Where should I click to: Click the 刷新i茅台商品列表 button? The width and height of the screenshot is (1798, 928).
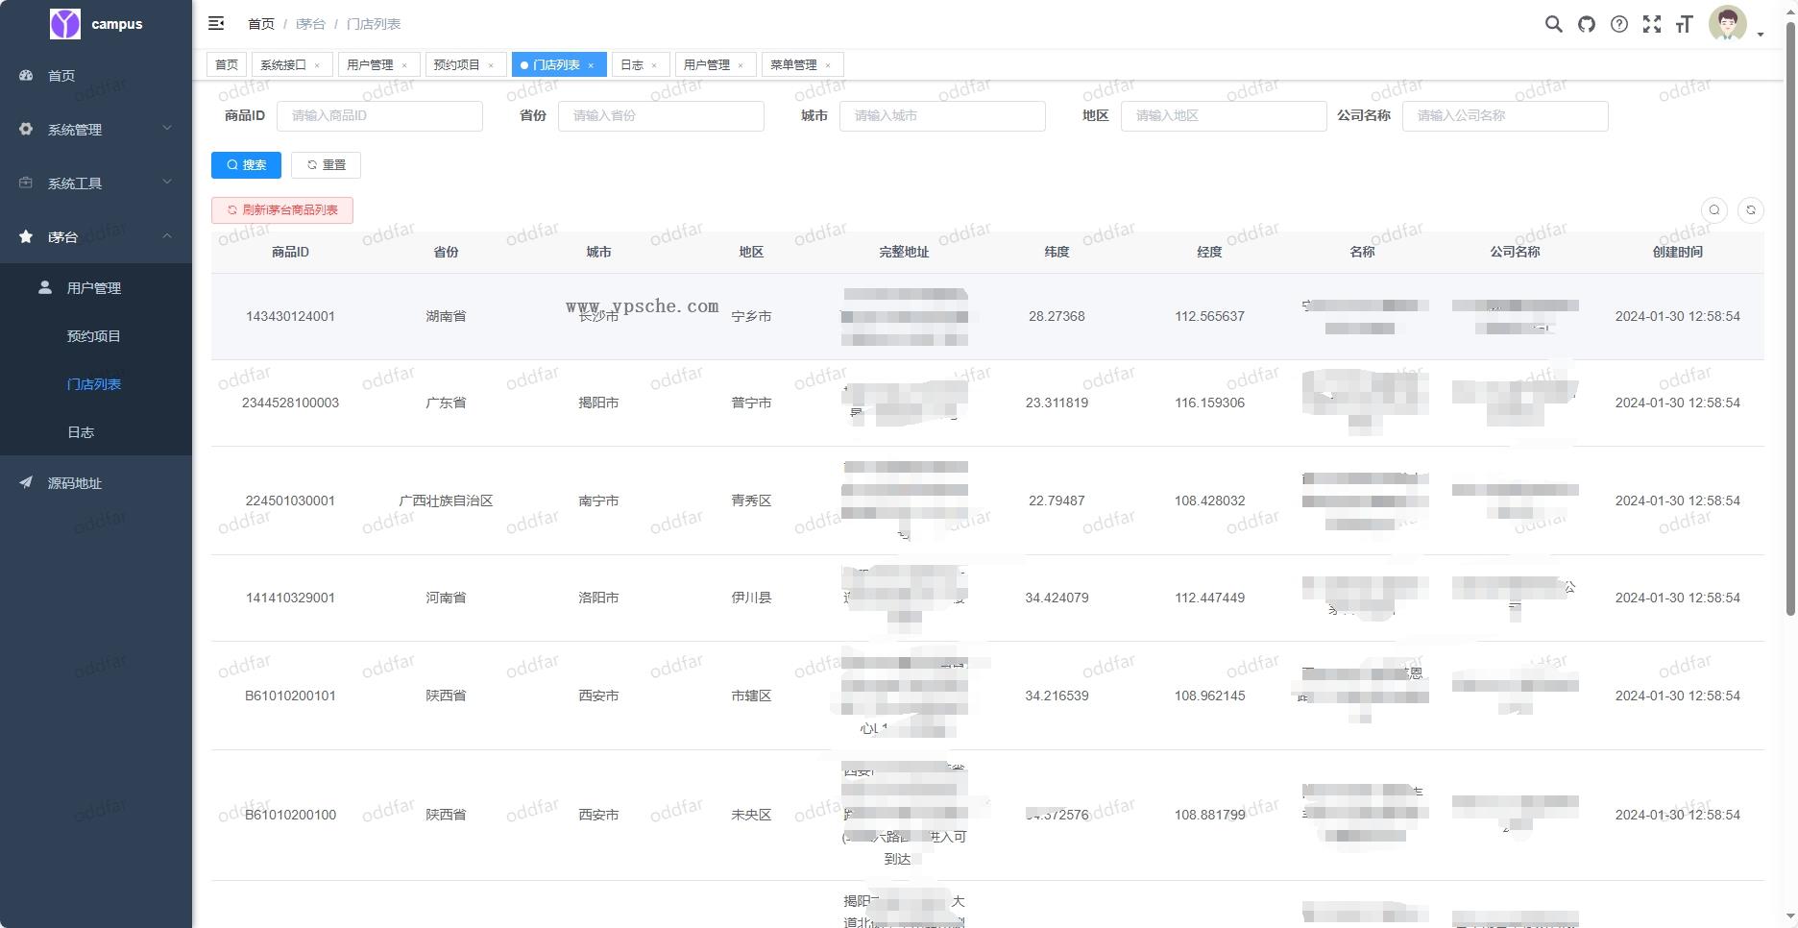(282, 209)
